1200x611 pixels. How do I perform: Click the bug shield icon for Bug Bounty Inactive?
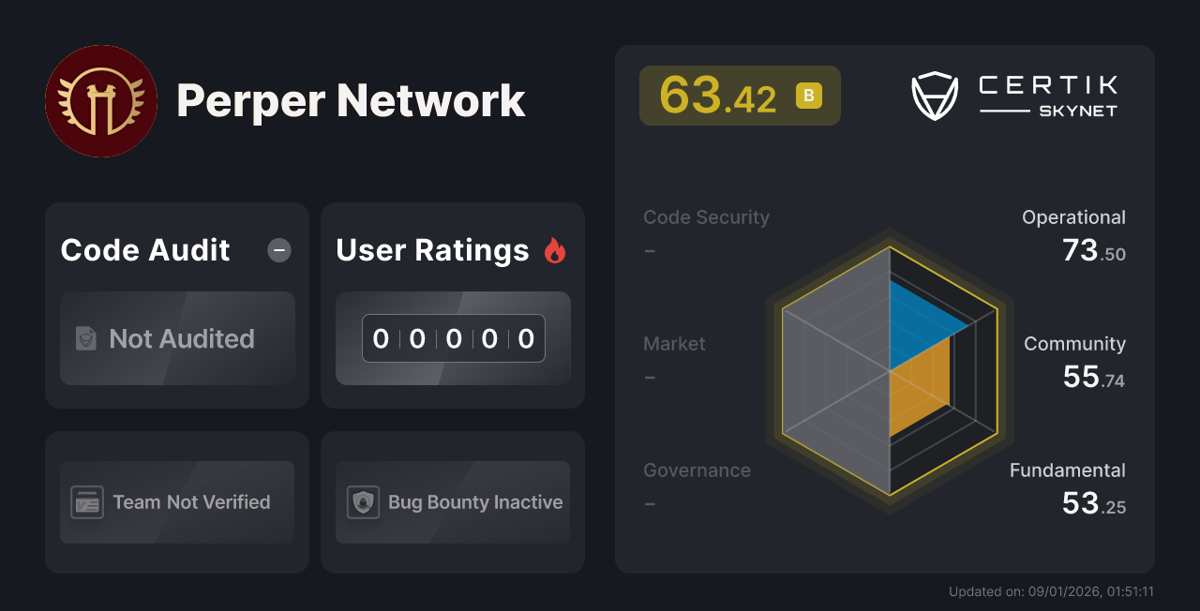point(365,502)
